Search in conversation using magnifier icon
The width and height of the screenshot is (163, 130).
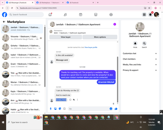[x=144, y=44]
